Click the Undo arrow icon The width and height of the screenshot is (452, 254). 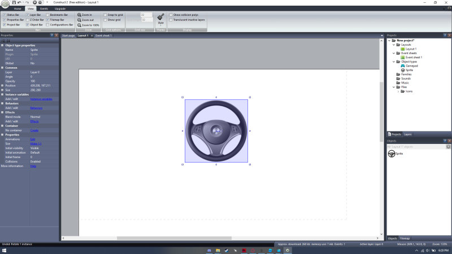(x=19, y=2)
